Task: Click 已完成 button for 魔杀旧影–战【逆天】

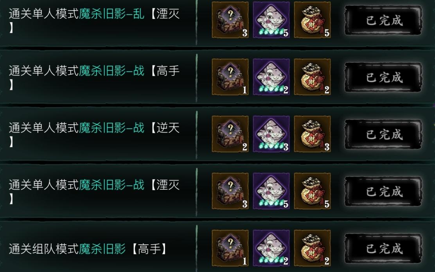Action: point(384,134)
